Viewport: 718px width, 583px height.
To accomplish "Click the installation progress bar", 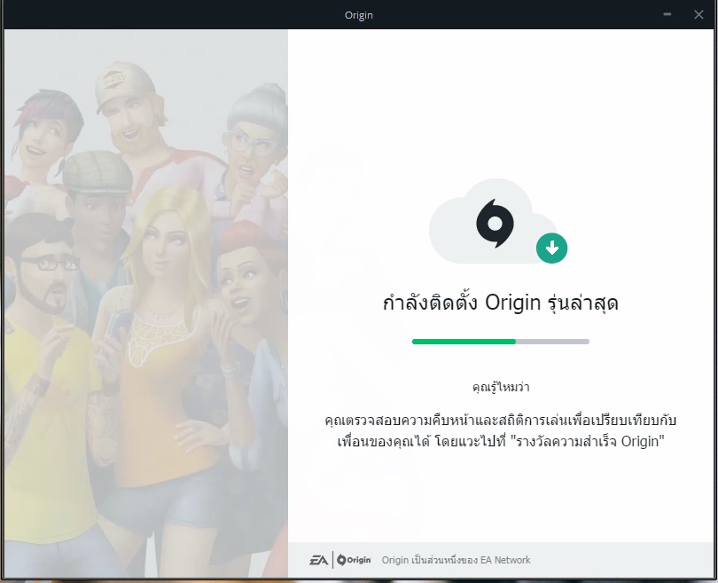I will (501, 342).
